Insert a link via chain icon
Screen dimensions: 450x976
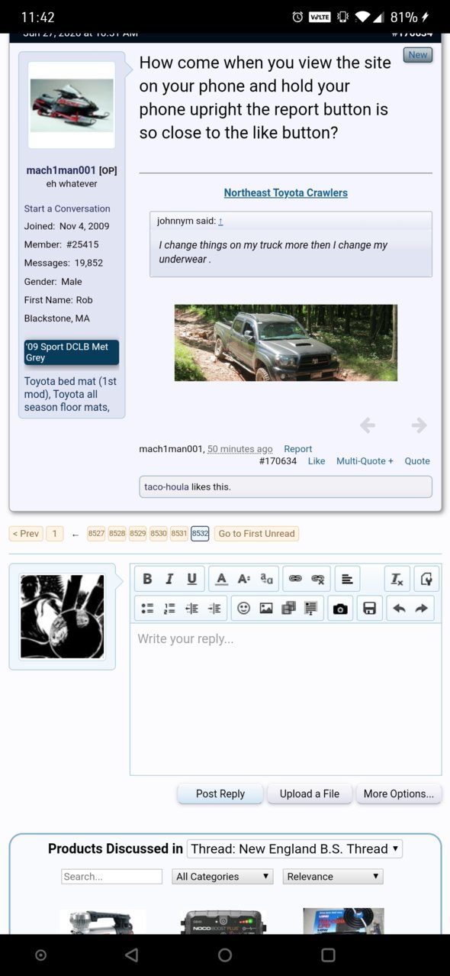295,579
